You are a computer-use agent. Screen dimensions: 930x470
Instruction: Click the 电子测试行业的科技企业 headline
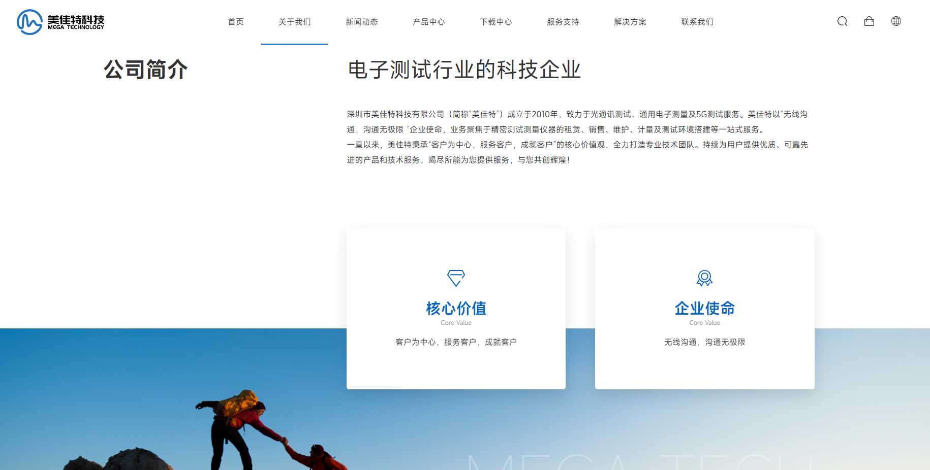464,70
